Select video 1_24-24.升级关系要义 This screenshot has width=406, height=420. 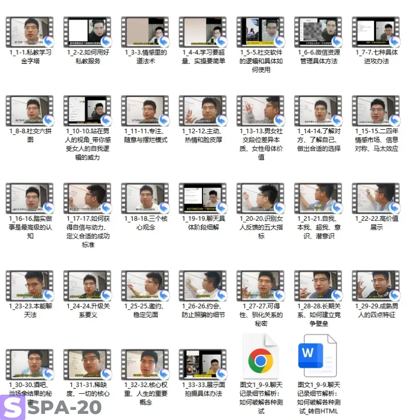point(87,285)
